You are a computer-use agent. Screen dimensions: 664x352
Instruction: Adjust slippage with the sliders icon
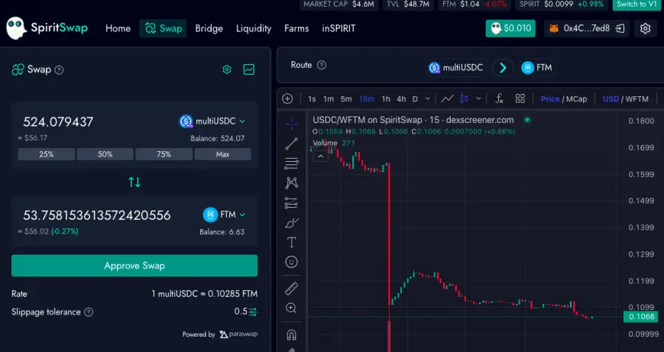[x=253, y=312]
